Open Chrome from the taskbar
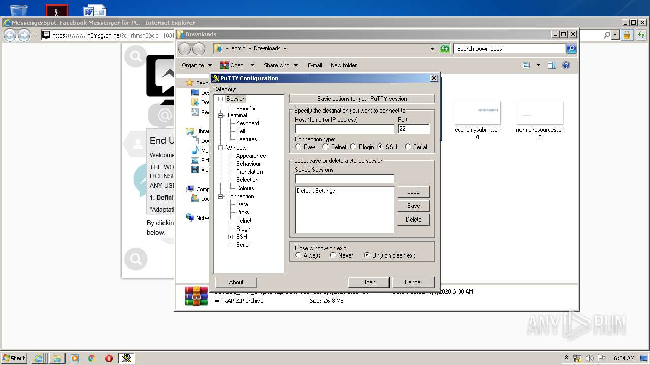 [92, 358]
